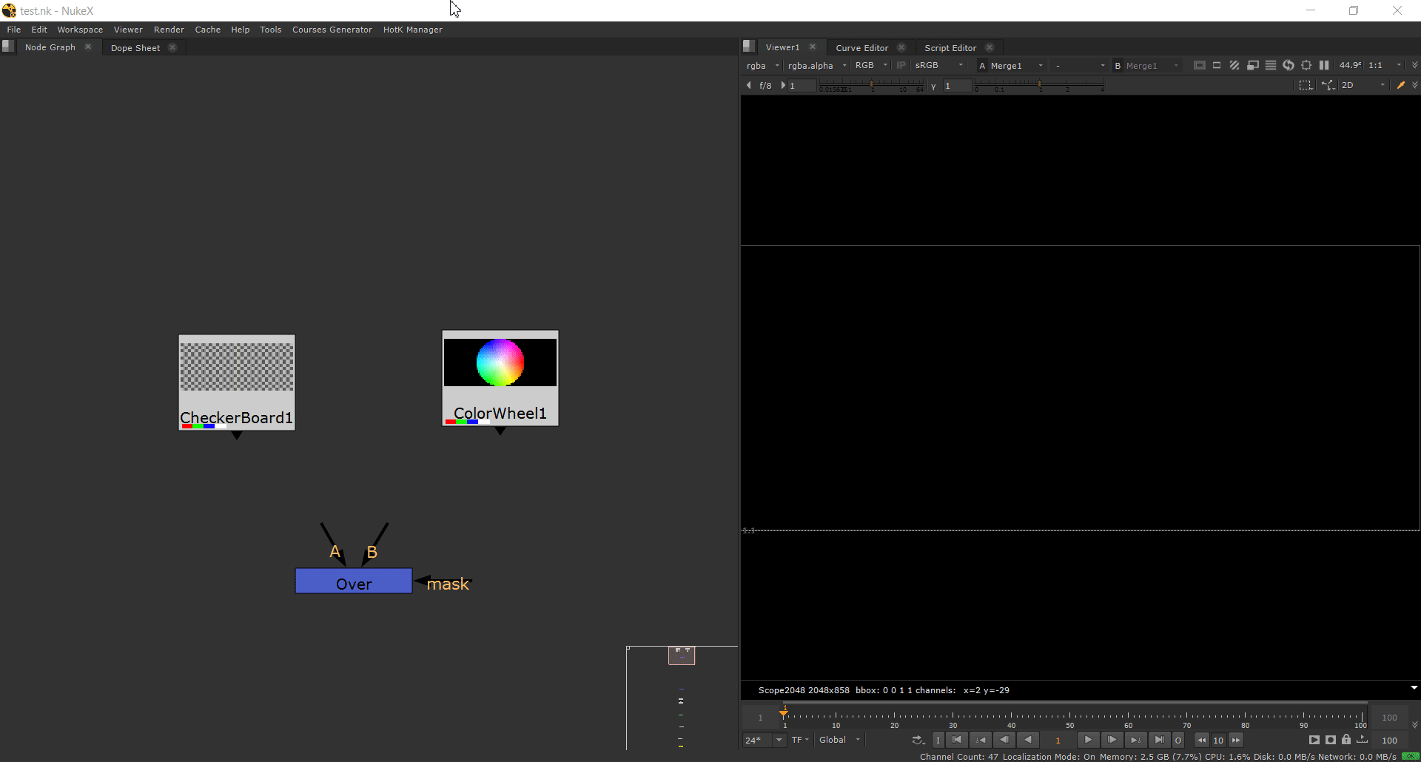
Task: Open the sRGB viewer process dropdown
Action: click(938, 65)
